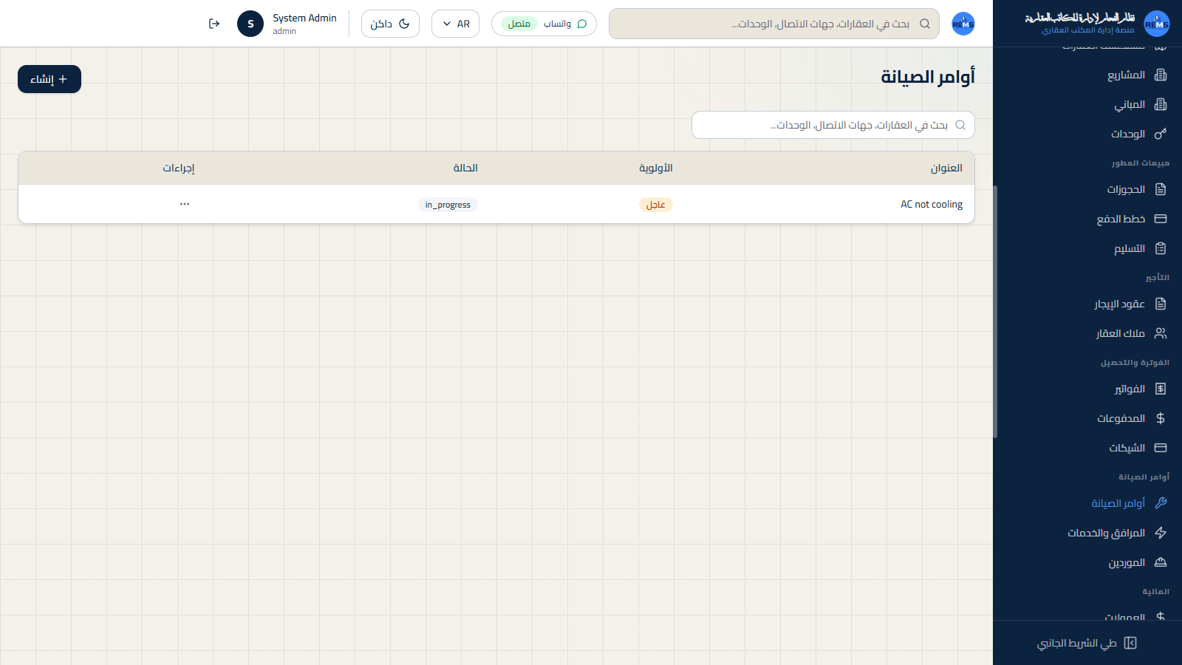The image size is (1182, 665).
Task: Click the الموردين hard hat icon
Action: tap(1161, 562)
